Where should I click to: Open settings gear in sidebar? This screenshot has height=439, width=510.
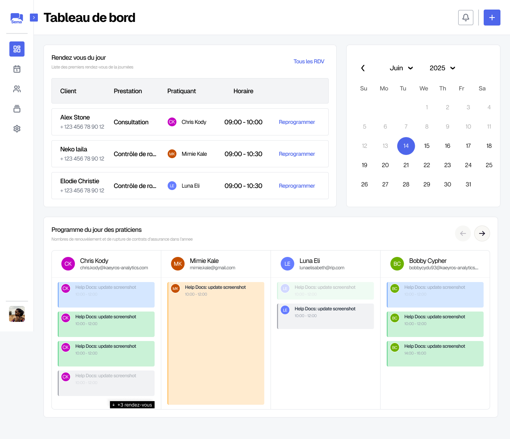point(17,129)
